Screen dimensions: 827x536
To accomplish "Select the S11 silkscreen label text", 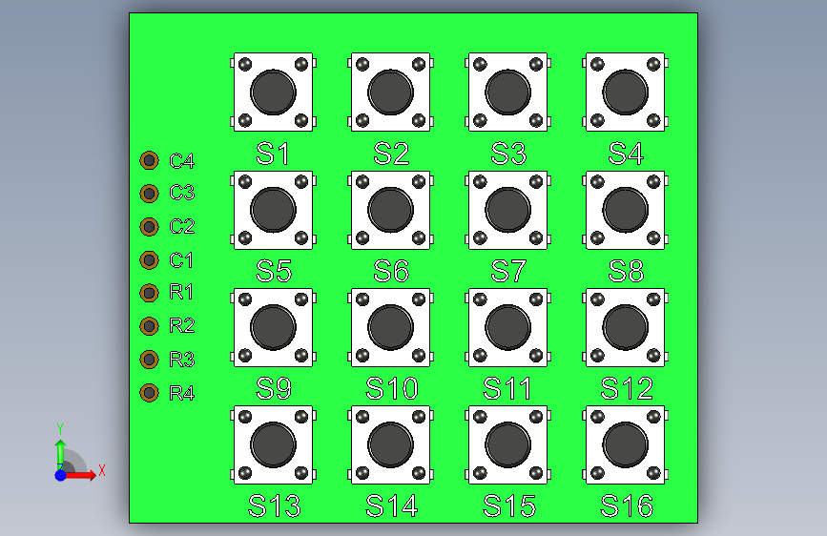I will coord(507,389).
